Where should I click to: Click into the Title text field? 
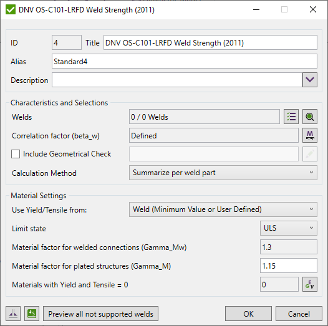210,42
